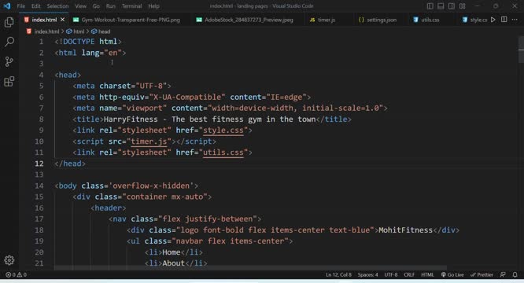This screenshot has height=283, width=524.
Task: Toggle the secondary side bar layout icon
Action: [452, 6]
